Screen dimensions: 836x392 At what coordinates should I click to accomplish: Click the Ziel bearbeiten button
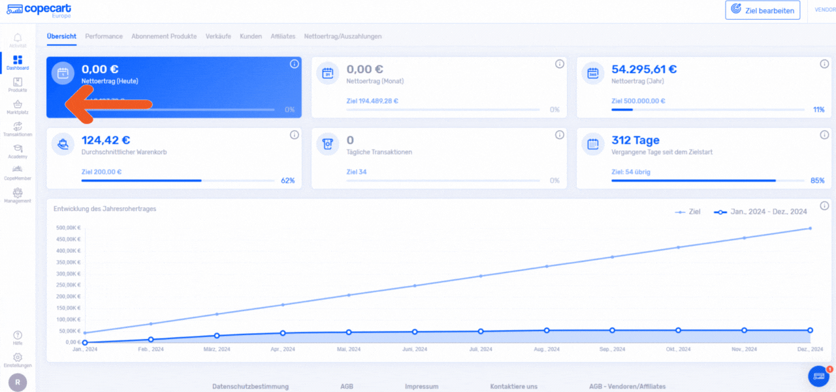pos(762,10)
